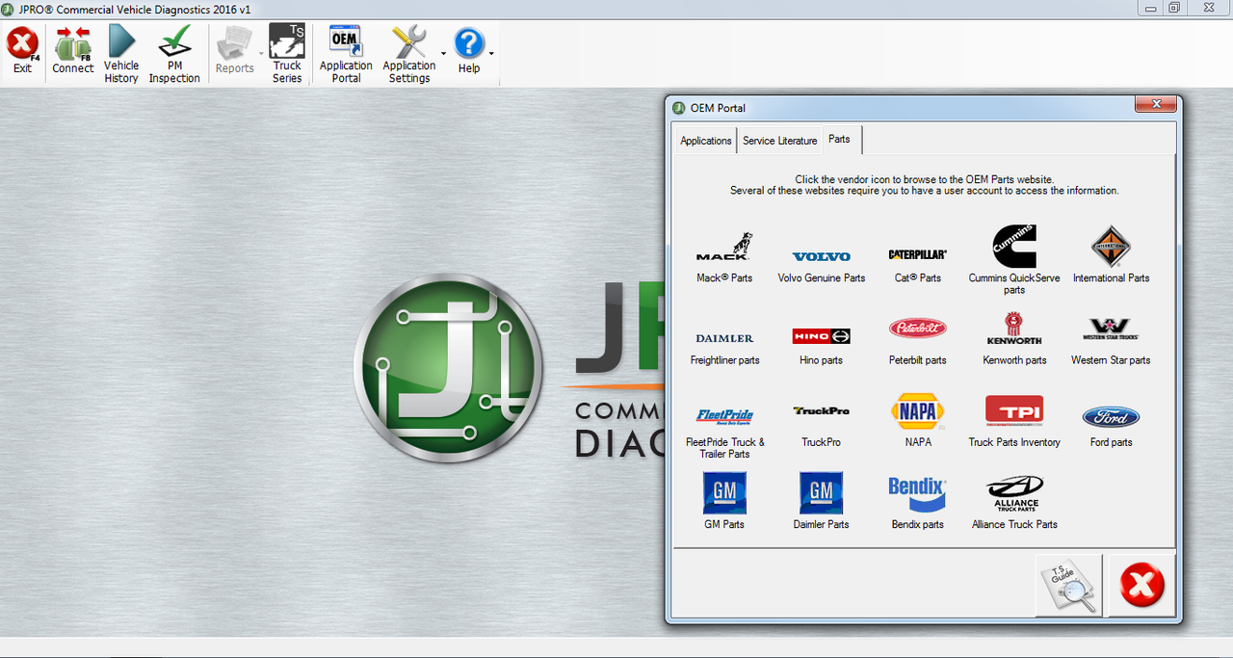The width and height of the screenshot is (1233, 658).
Task: Click the Hino parts logo
Action: click(x=822, y=336)
